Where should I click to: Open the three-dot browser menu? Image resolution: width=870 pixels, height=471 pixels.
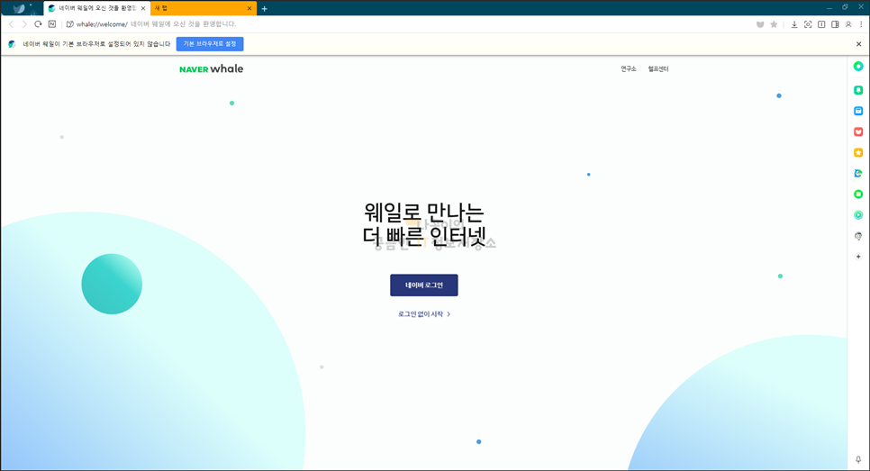861,24
